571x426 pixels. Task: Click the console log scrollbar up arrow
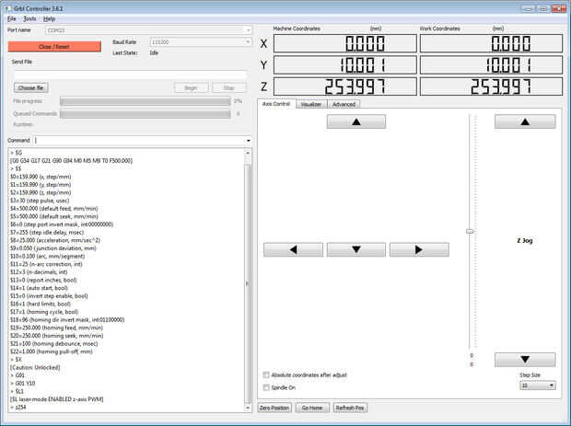coord(248,153)
